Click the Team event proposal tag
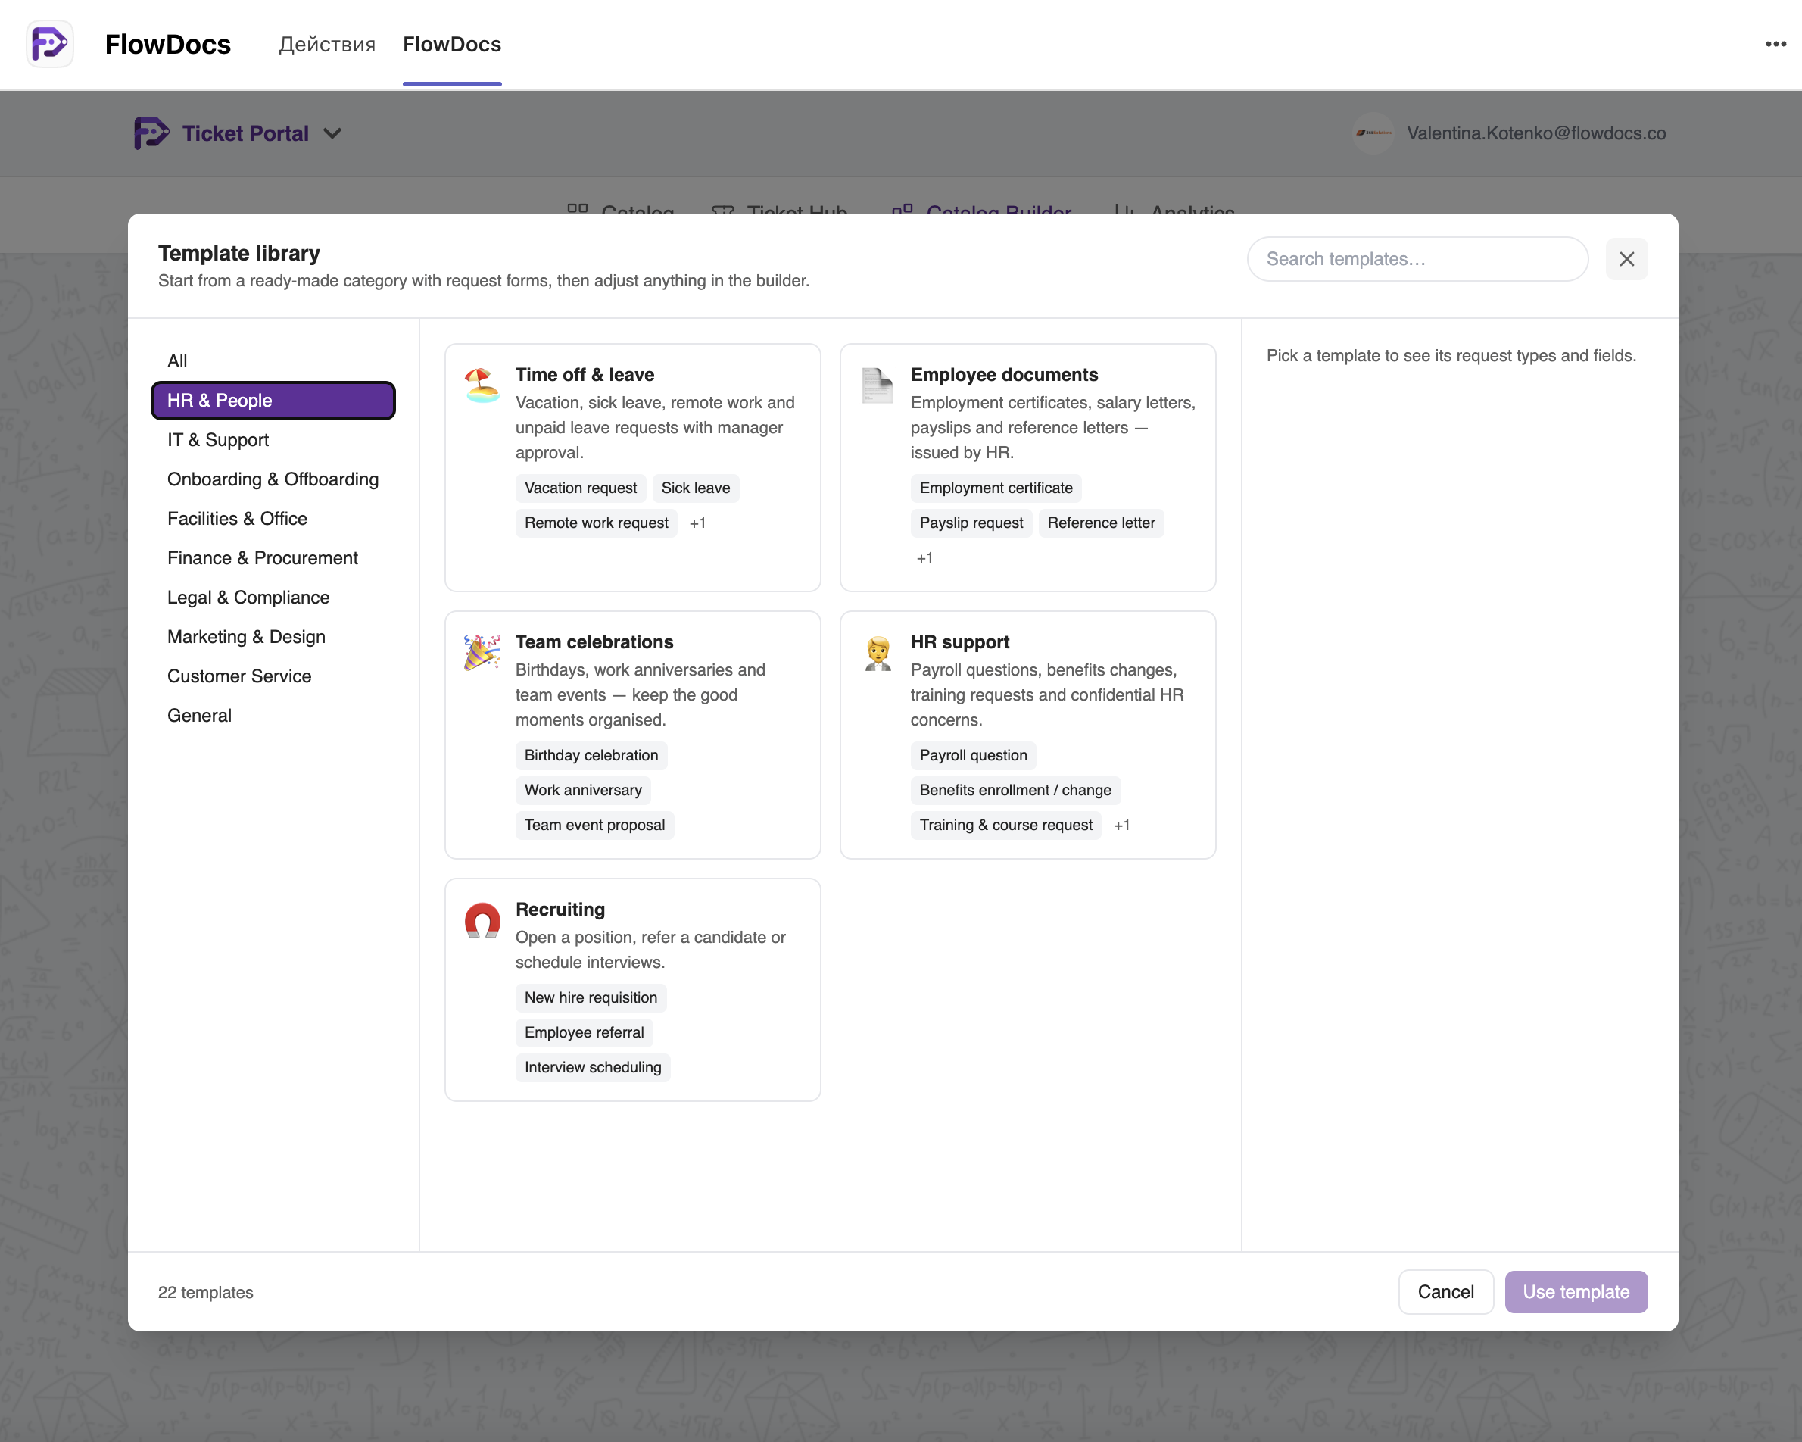The height and width of the screenshot is (1442, 1802). coord(594,826)
